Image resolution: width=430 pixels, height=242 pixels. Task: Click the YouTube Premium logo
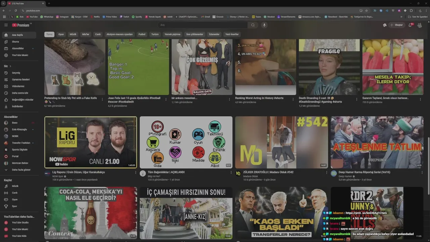(x=21, y=25)
